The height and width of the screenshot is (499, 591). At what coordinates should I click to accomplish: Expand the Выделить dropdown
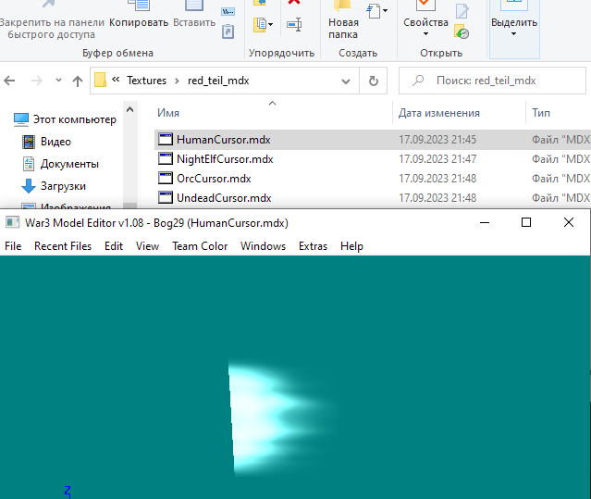tap(514, 34)
